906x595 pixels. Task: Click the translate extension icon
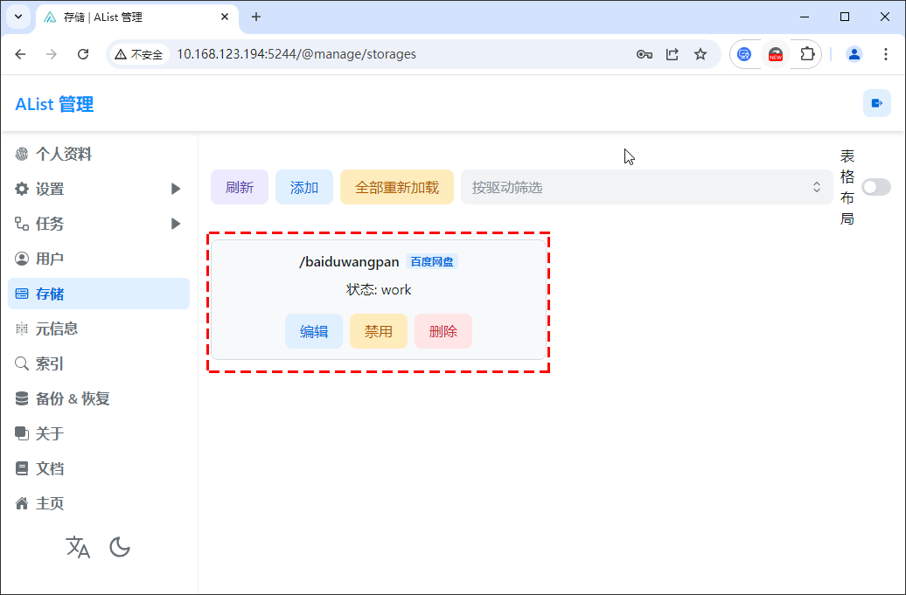[744, 54]
